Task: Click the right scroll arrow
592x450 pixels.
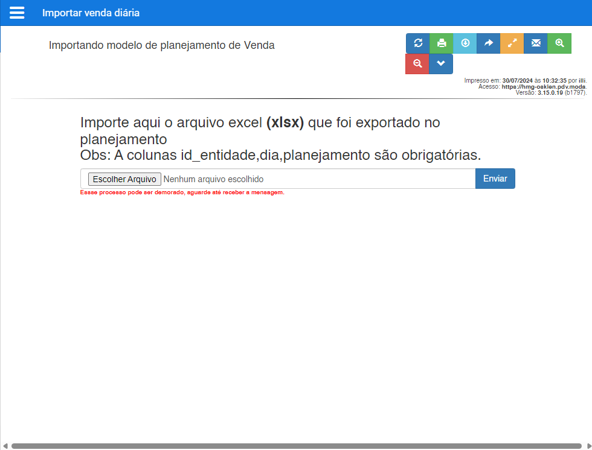Action: [587, 446]
